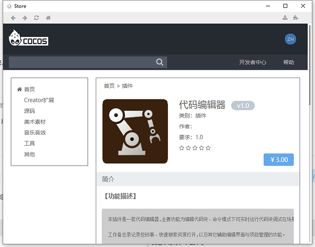315x247 pixels.
Task: Click 首页 in the breadcrumb
Action: (x=109, y=86)
